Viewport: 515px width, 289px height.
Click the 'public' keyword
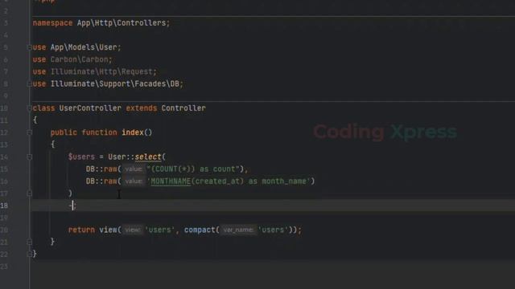[64, 132]
